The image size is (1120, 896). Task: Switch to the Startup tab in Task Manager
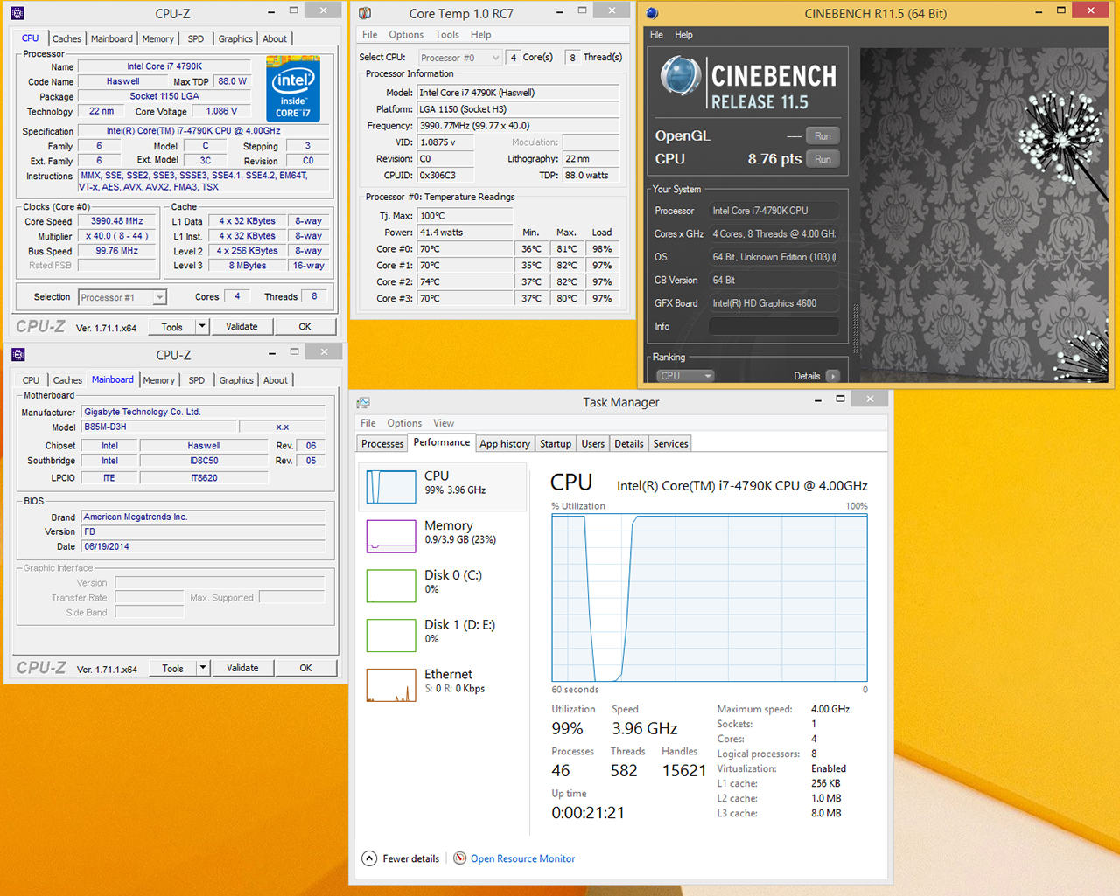(556, 443)
